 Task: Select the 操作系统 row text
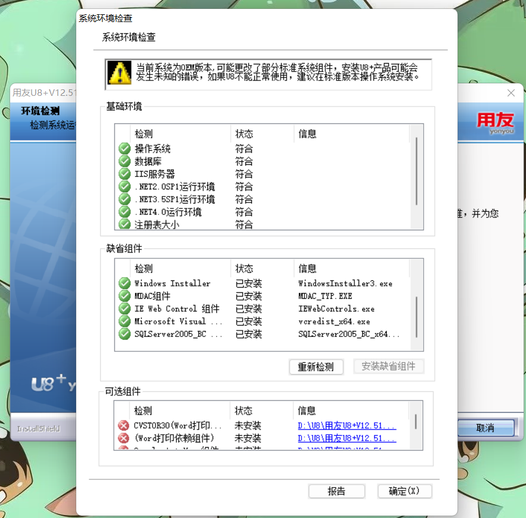(152, 148)
